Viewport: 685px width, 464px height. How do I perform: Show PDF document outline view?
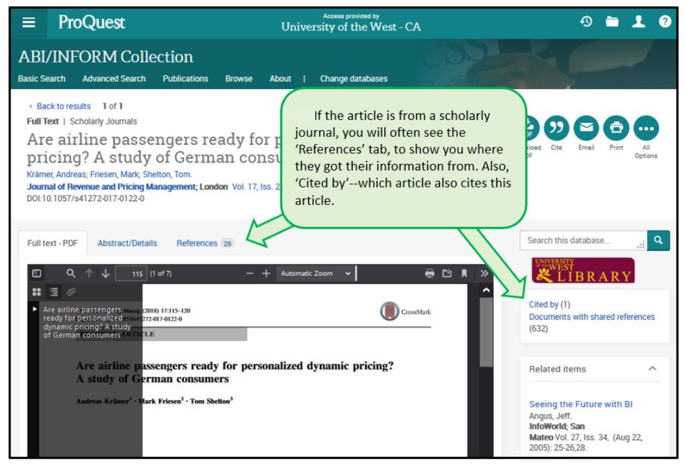pos(54,292)
